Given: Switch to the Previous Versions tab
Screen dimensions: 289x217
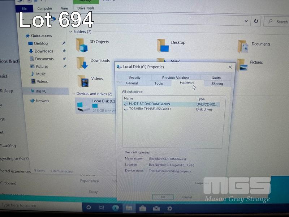Looking at the screenshot, I should [176, 77].
